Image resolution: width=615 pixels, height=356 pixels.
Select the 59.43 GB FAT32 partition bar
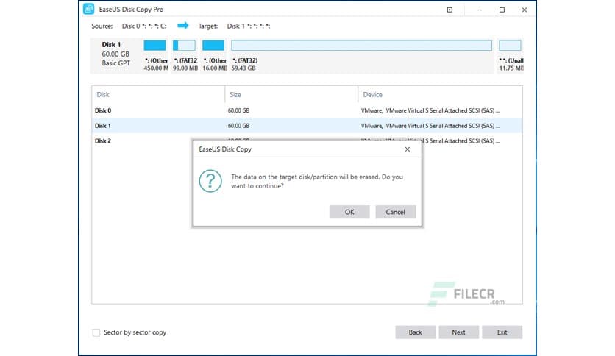coord(361,46)
